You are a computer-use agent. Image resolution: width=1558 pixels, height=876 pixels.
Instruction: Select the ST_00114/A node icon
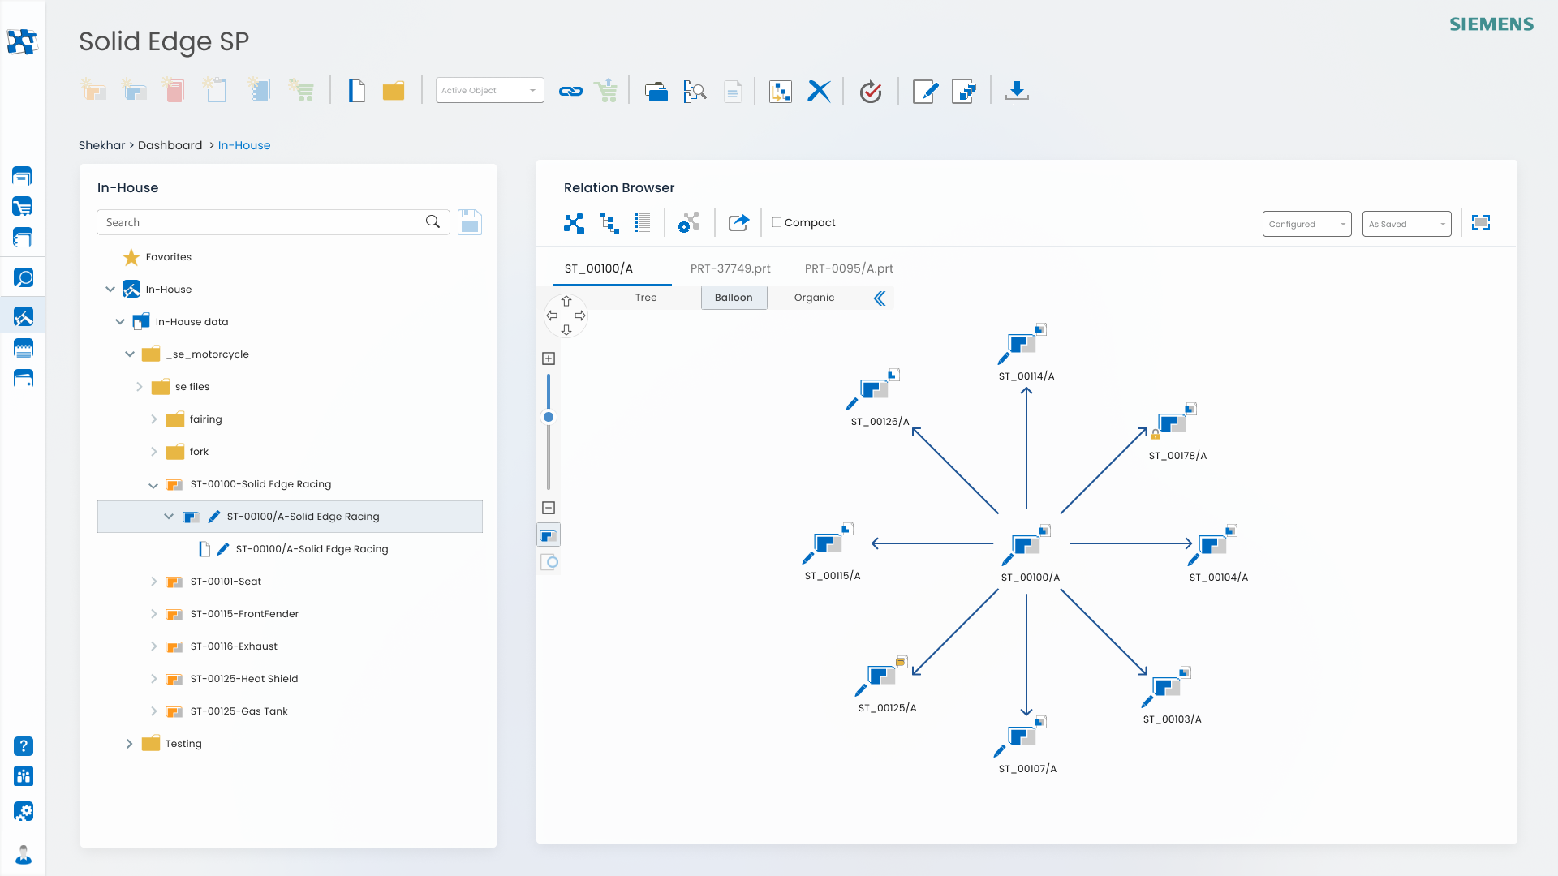[1022, 344]
